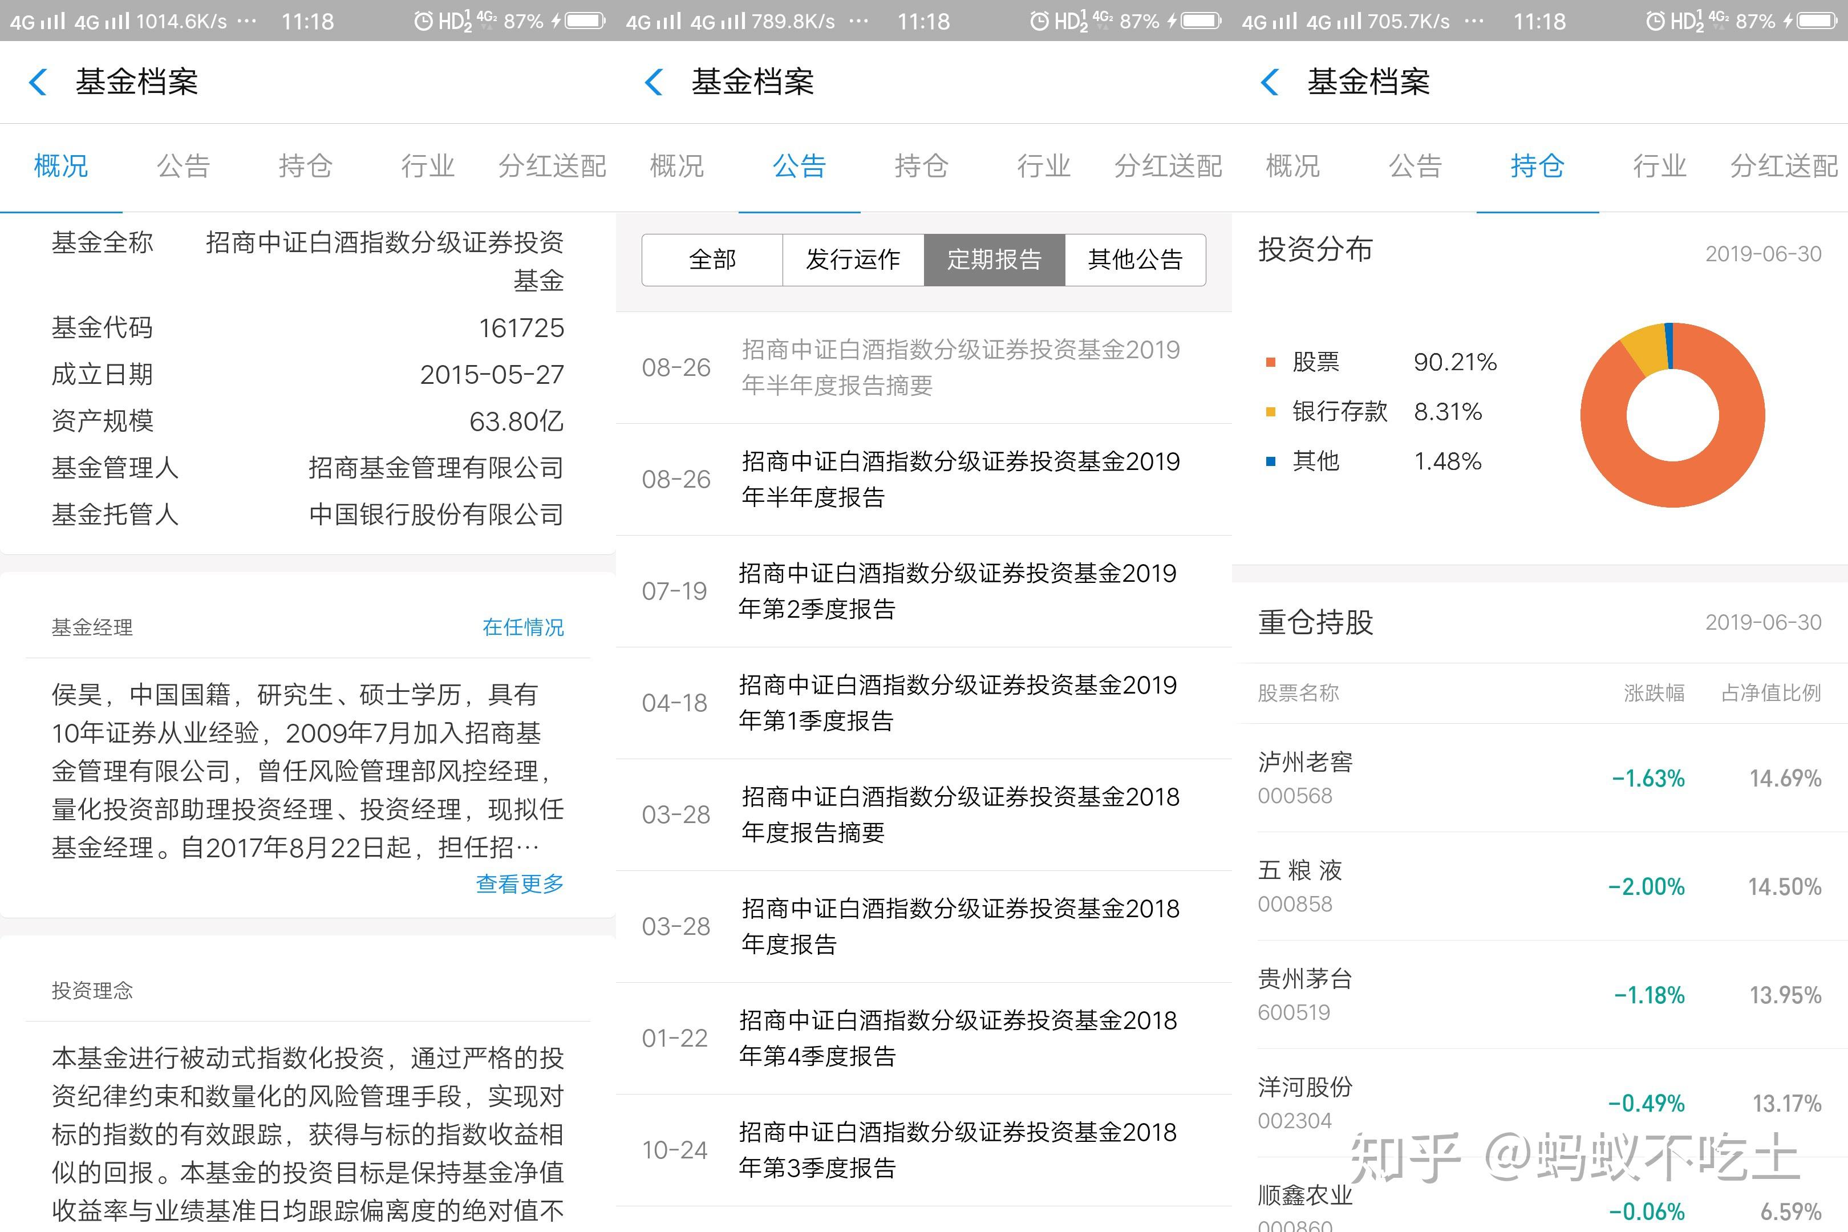Open the 03-28 2018年度报告摘要 announcement

(924, 815)
